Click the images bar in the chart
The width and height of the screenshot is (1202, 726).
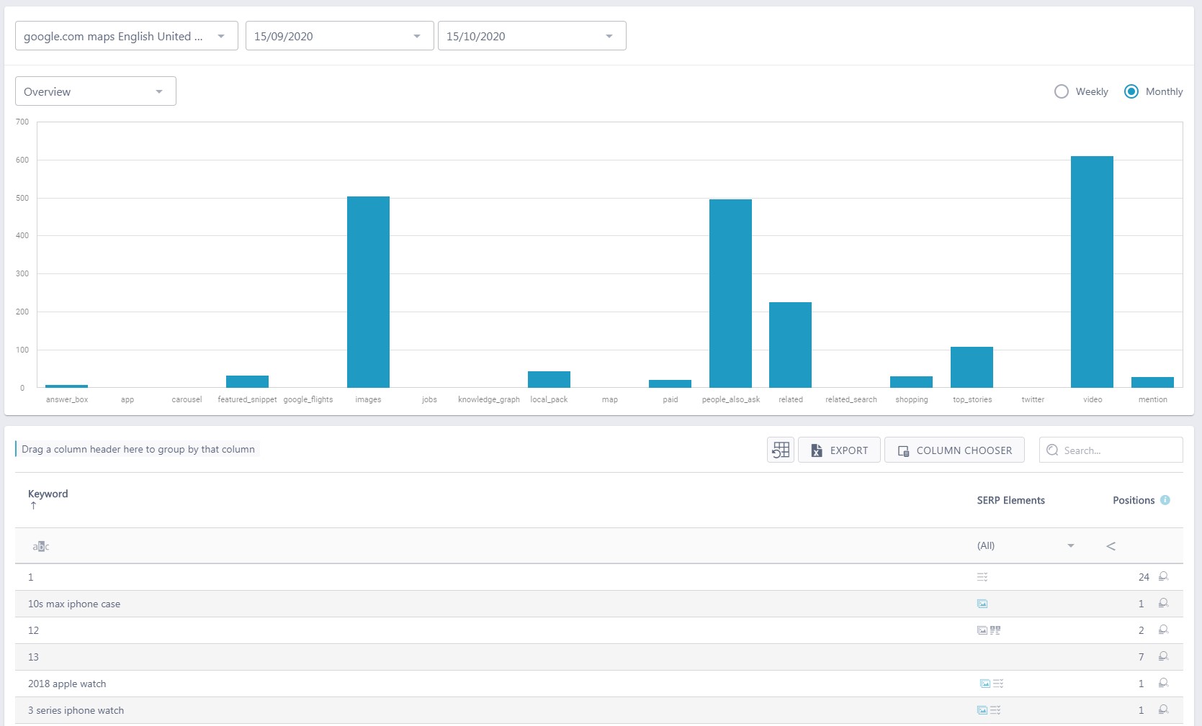368,292
